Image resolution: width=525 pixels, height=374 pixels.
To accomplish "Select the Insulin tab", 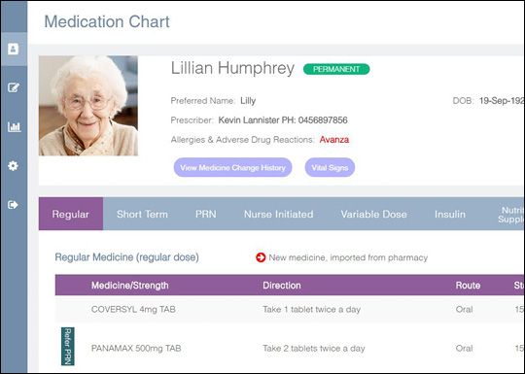I will pos(450,214).
